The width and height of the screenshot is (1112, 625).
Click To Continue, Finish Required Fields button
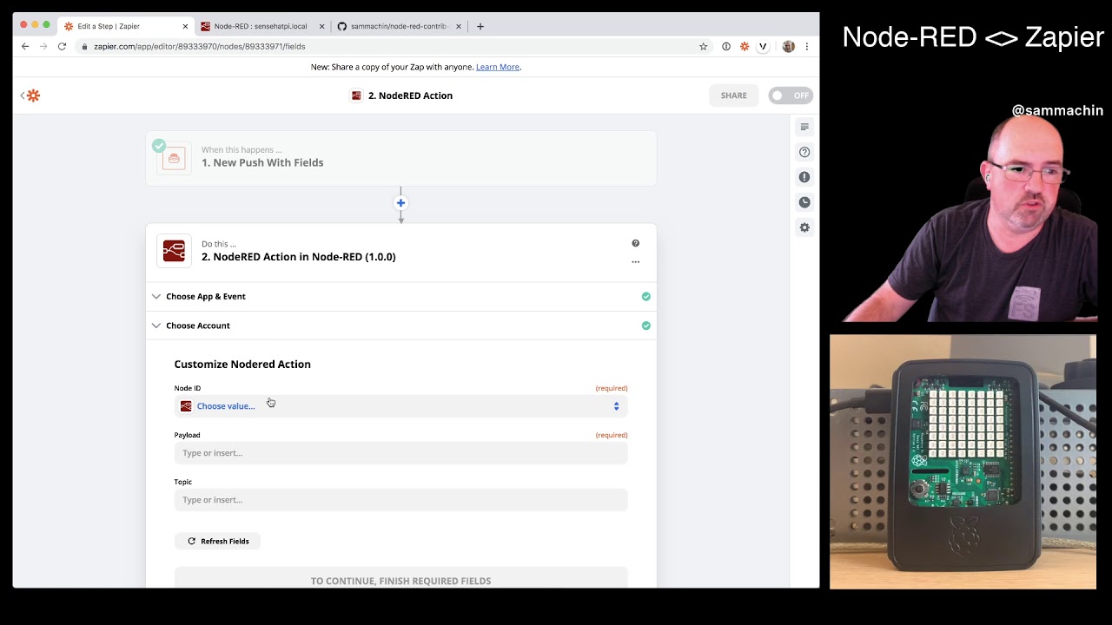tap(400, 580)
